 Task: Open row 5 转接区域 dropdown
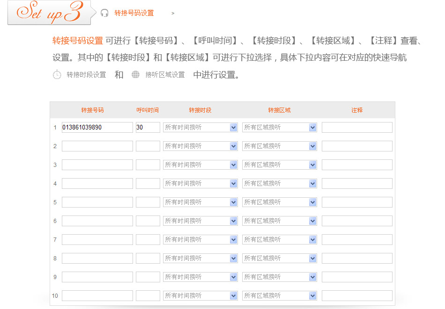pos(280,202)
